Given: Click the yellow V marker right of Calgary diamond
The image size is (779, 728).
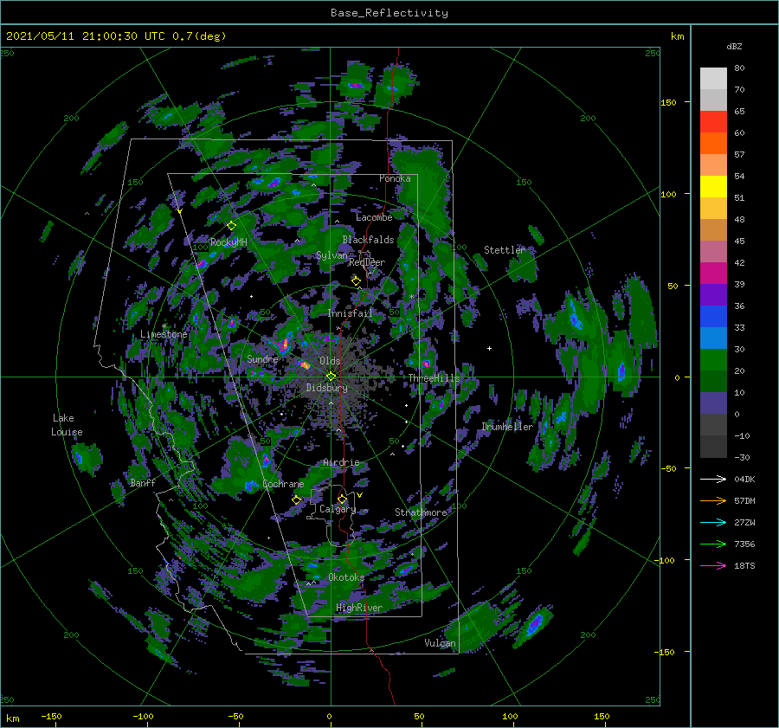Looking at the screenshot, I should tap(359, 495).
